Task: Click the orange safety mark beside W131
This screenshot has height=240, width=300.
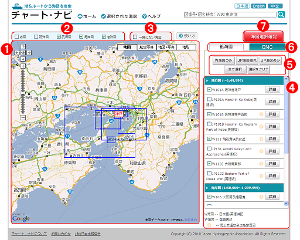Action: click(261, 139)
